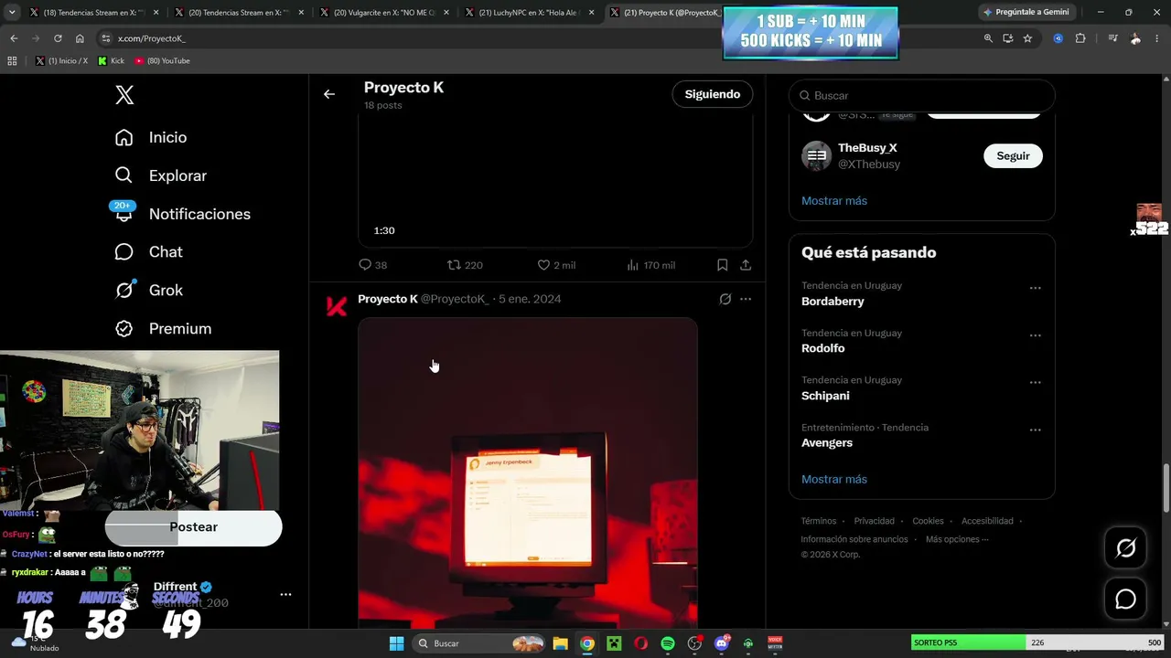Share the video post
Screen dimensions: 1171x658
[746, 265]
